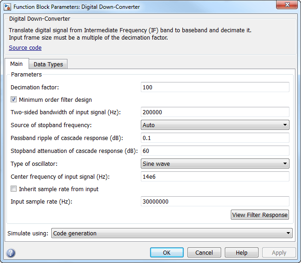301x263 pixels.
Task: Click the Input sample rate field
Action: pos(215,201)
